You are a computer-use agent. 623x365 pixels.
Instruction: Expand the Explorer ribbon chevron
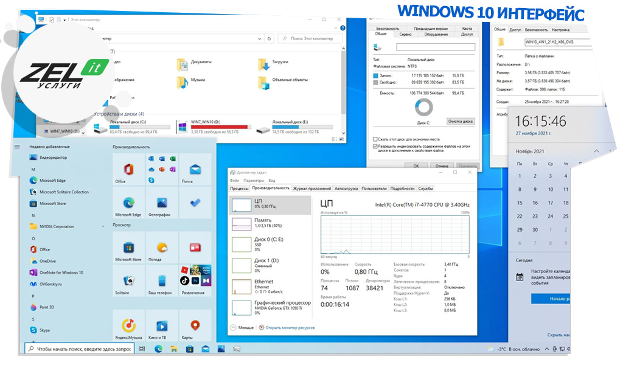coord(336,28)
